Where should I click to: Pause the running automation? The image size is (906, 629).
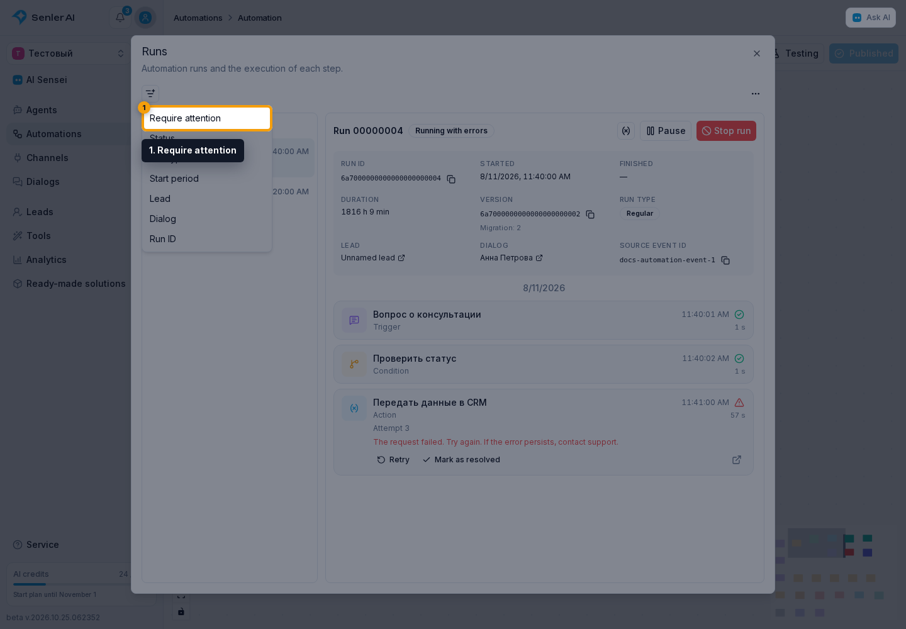click(x=666, y=131)
